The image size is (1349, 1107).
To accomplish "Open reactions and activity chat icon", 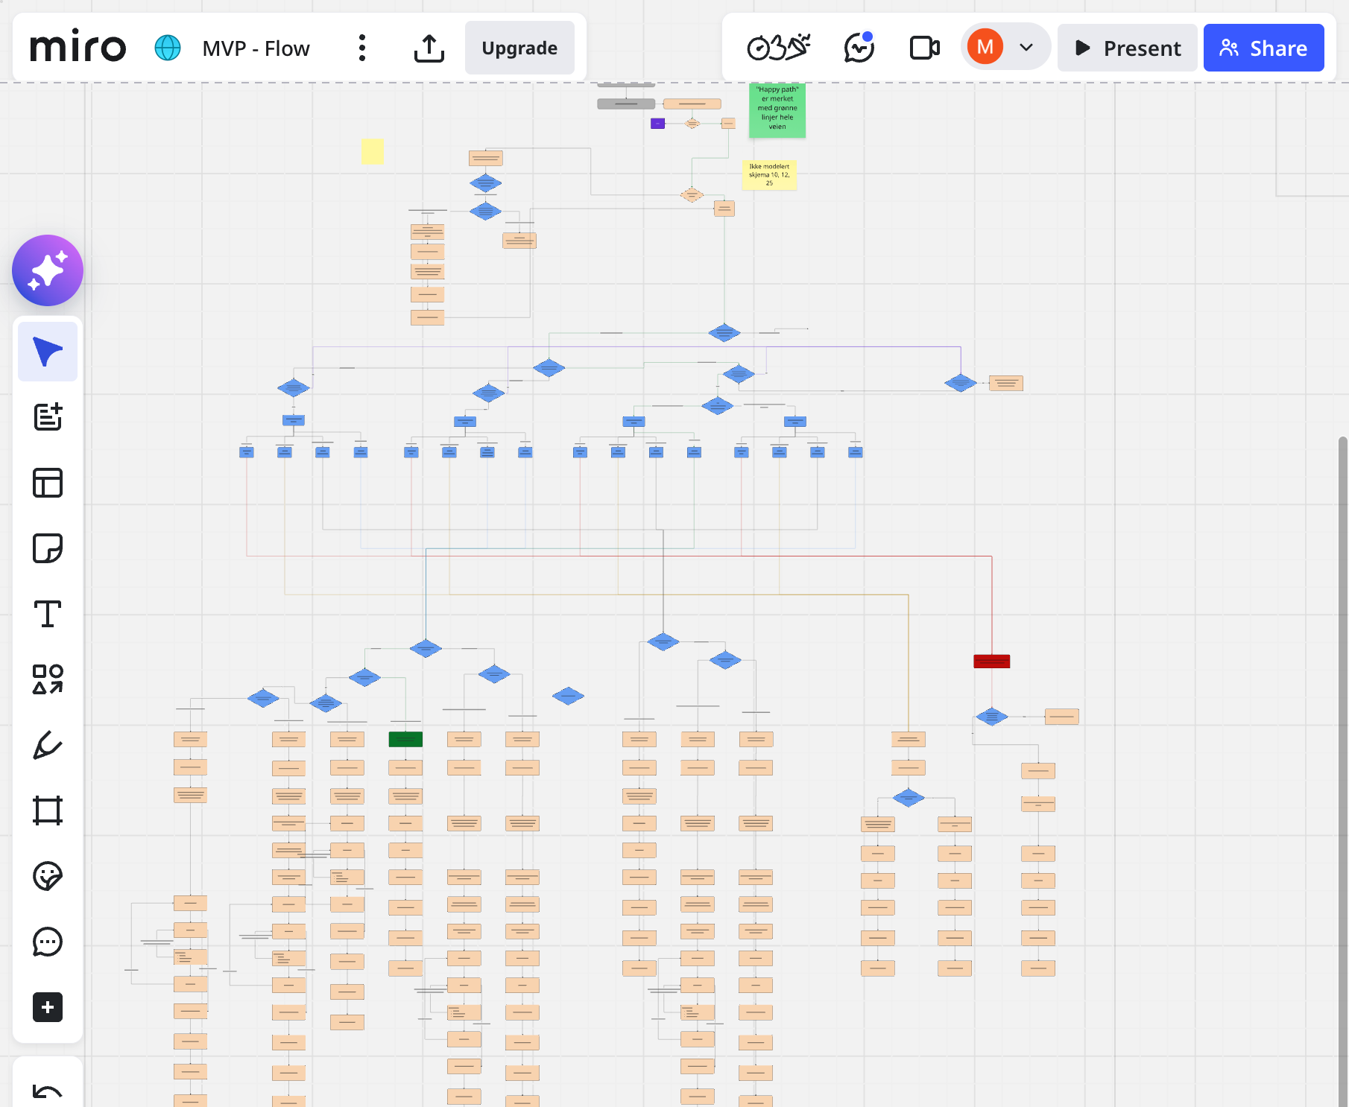I will click(x=859, y=48).
